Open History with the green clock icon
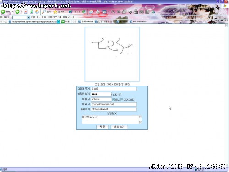Screen dimensions: 229x172 coord(84,11)
